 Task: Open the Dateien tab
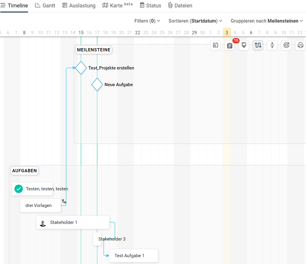[x=180, y=5]
